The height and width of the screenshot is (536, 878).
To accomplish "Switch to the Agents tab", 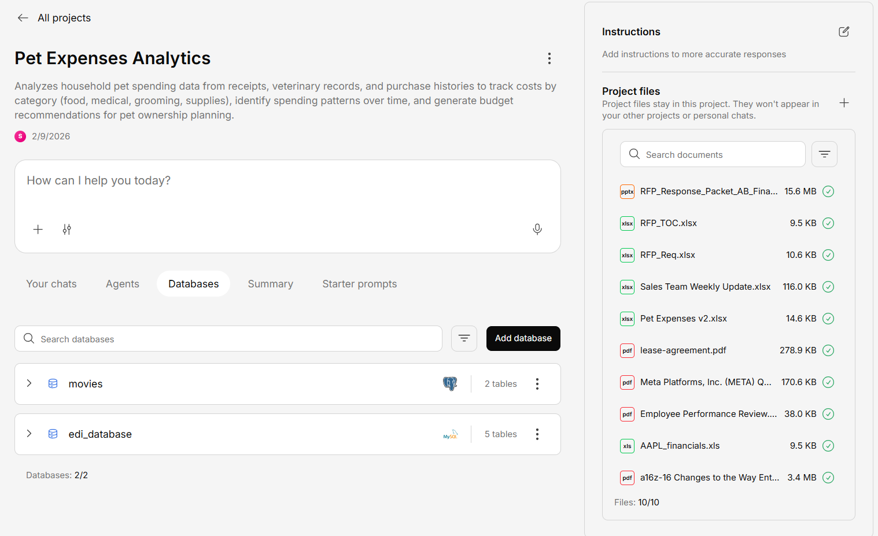I will point(122,284).
